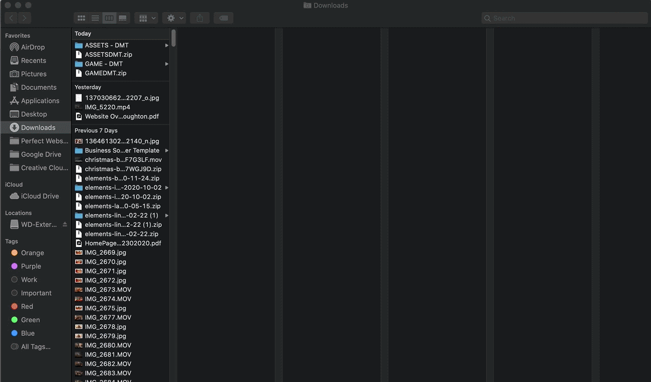Switch to list view in toolbar

coord(95,18)
